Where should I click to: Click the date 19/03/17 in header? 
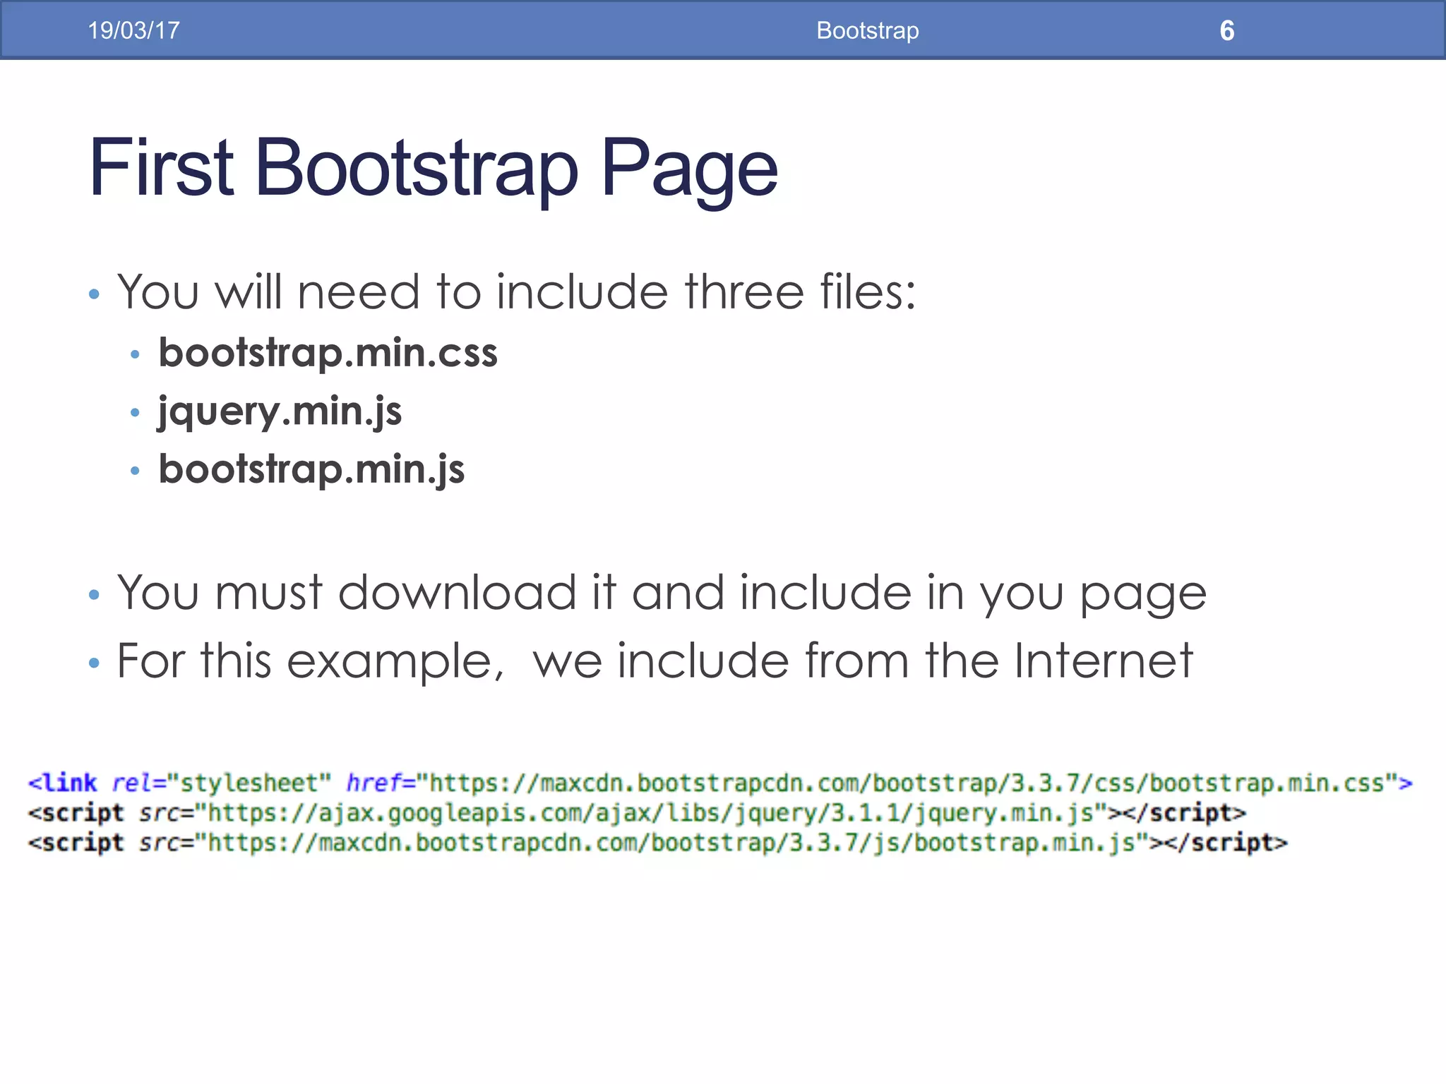click(133, 30)
